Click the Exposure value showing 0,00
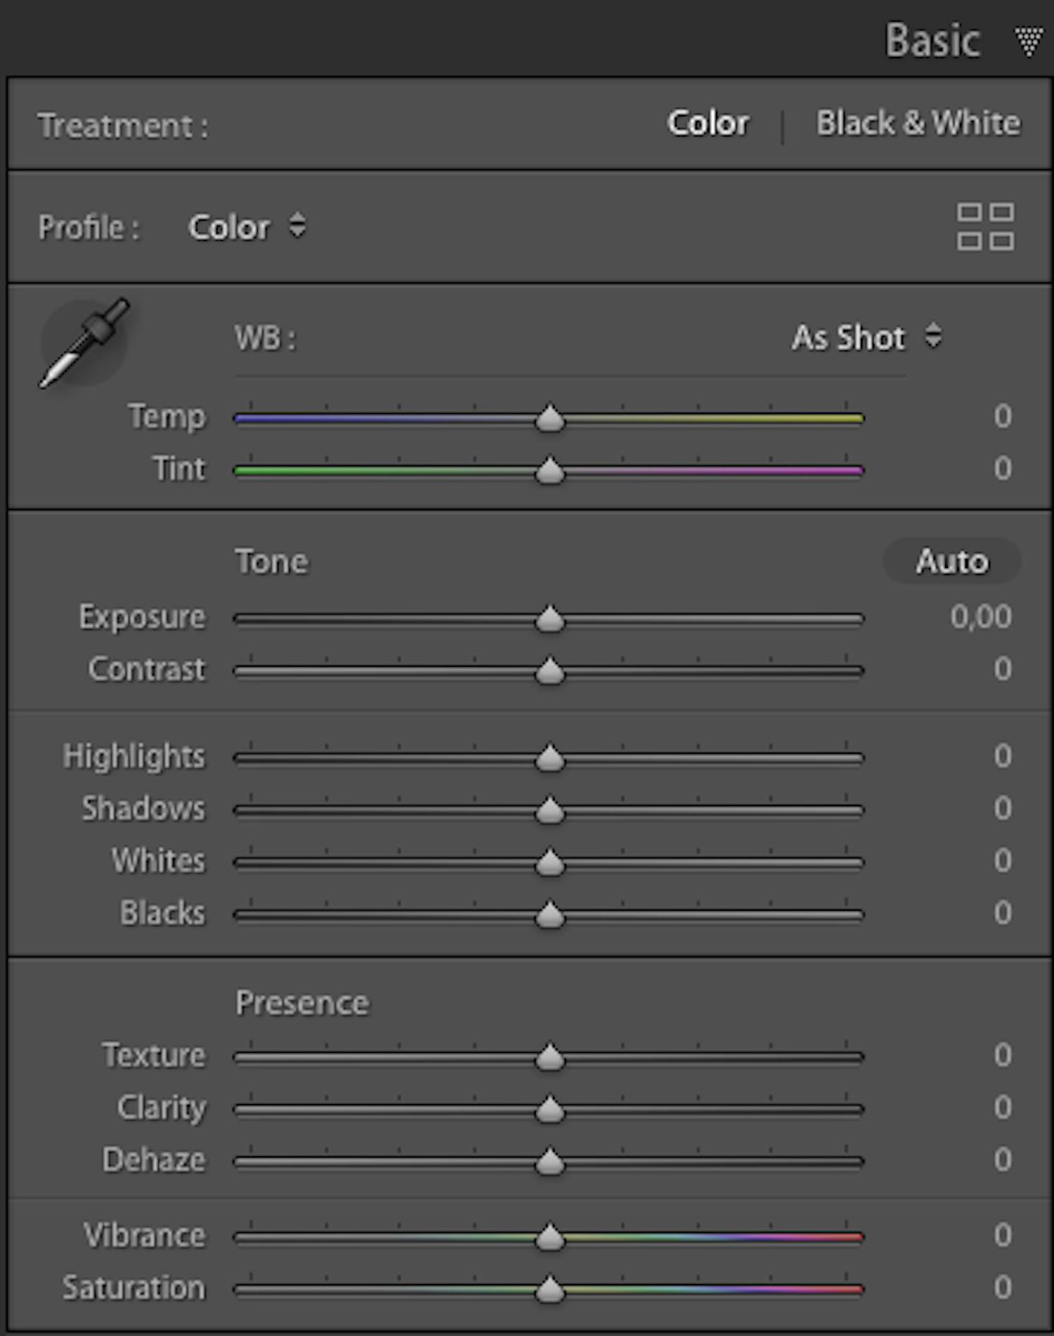Viewport: 1054px width, 1336px height. coord(982,616)
